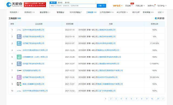Open 小荷健康科技(北京)有限公司 link
Image resolution: width=173 pixels, height=105 pixels.
coord(35,57)
